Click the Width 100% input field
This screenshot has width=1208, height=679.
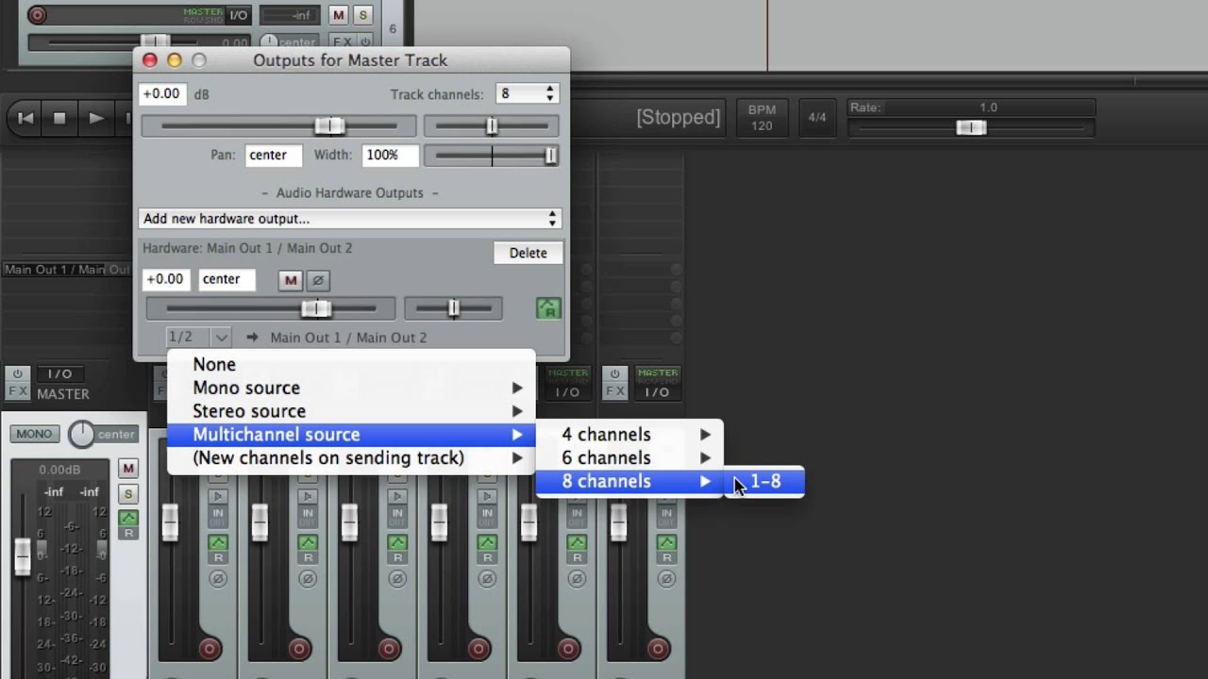390,155
